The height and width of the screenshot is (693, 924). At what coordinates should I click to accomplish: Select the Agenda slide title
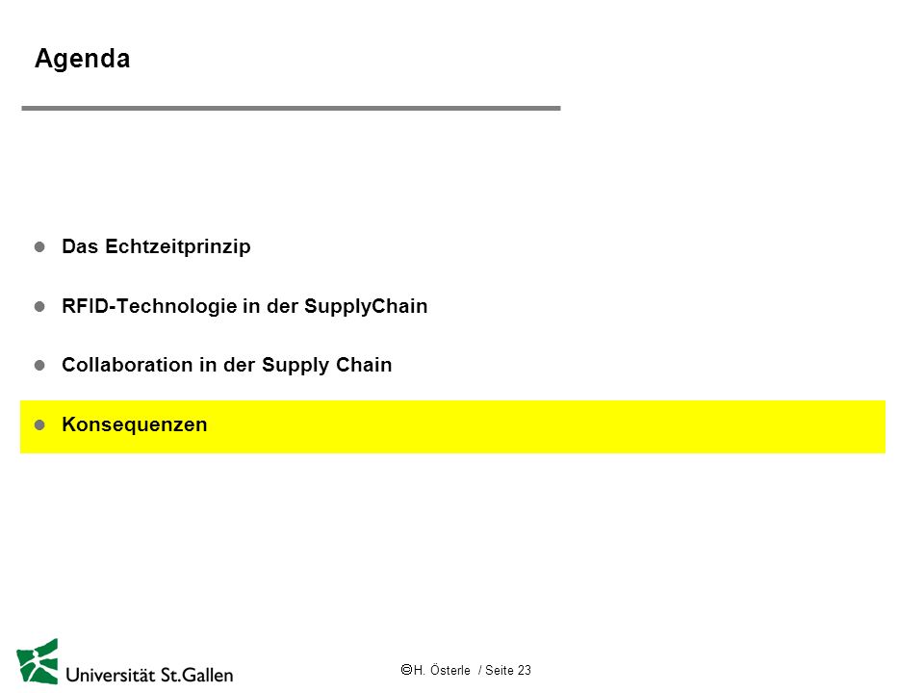tap(83, 59)
